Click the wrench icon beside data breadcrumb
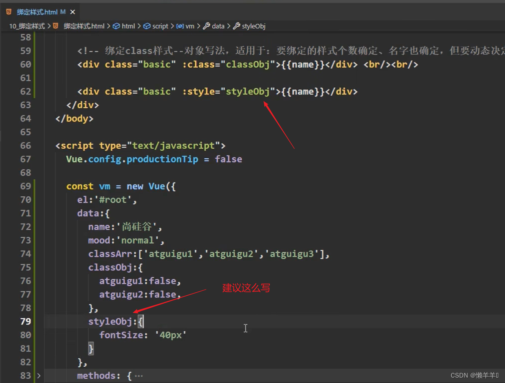 click(x=206, y=26)
